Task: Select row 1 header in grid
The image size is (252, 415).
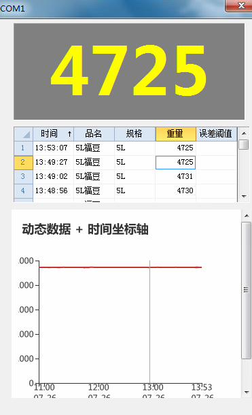Action: click(x=24, y=148)
